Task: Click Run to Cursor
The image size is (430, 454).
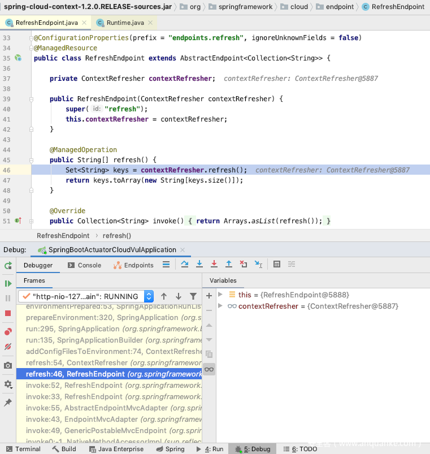Action: (258, 264)
